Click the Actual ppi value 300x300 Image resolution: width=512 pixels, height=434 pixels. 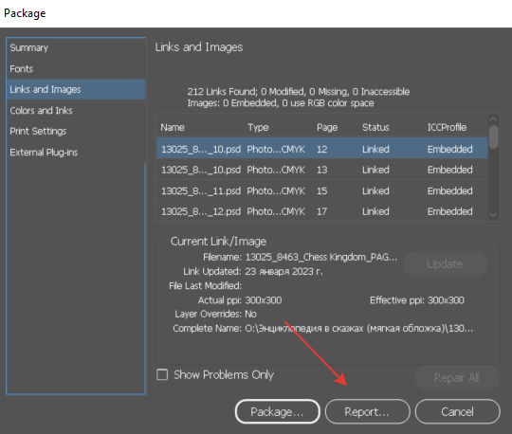click(x=264, y=300)
